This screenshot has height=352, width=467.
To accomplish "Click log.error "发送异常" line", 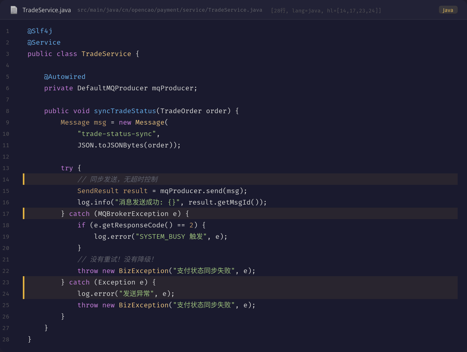I will tap(126, 294).
